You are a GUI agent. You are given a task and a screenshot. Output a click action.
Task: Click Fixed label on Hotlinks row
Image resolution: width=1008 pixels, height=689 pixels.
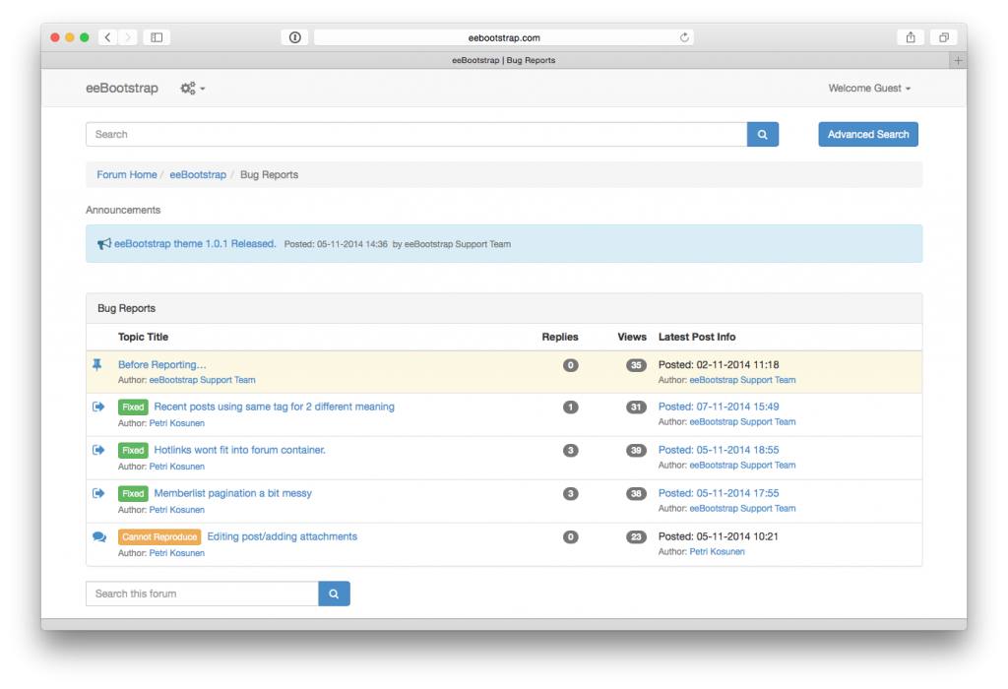click(133, 450)
